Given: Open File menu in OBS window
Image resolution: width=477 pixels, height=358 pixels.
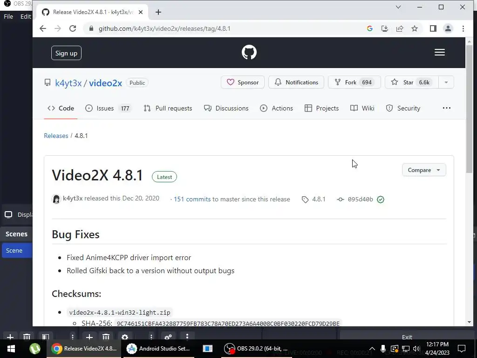Looking at the screenshot, I should [8, 16].
